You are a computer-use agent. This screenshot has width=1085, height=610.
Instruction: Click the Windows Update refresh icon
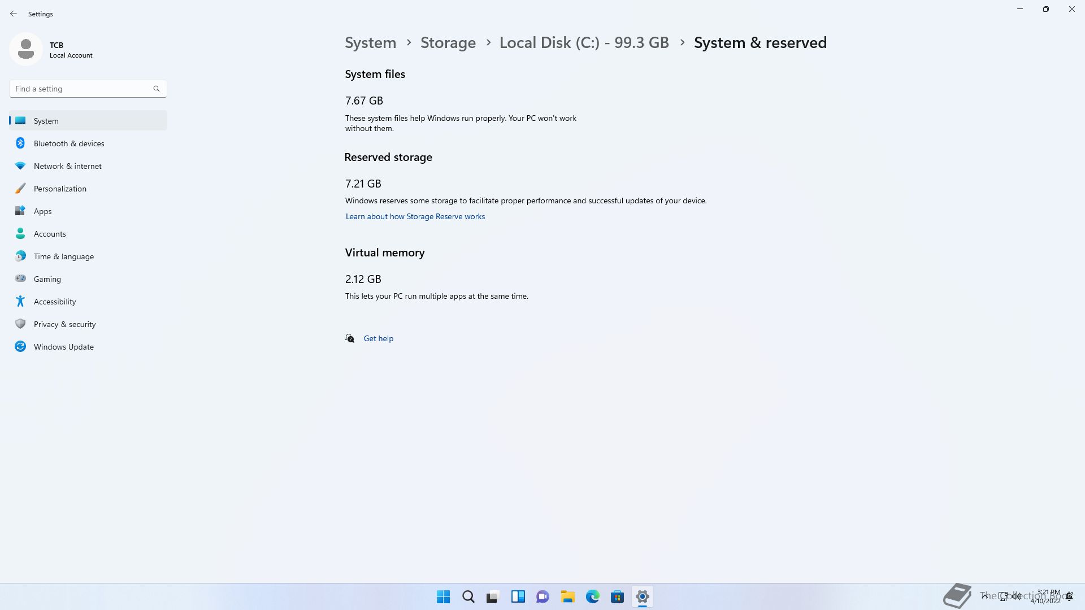click(x=20, y=346)
